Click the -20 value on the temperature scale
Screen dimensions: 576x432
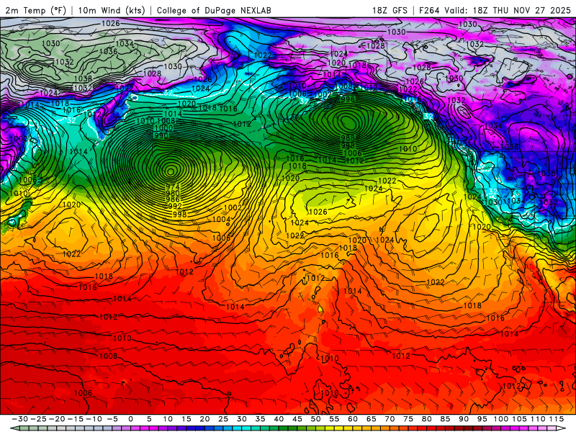[57, 419]
